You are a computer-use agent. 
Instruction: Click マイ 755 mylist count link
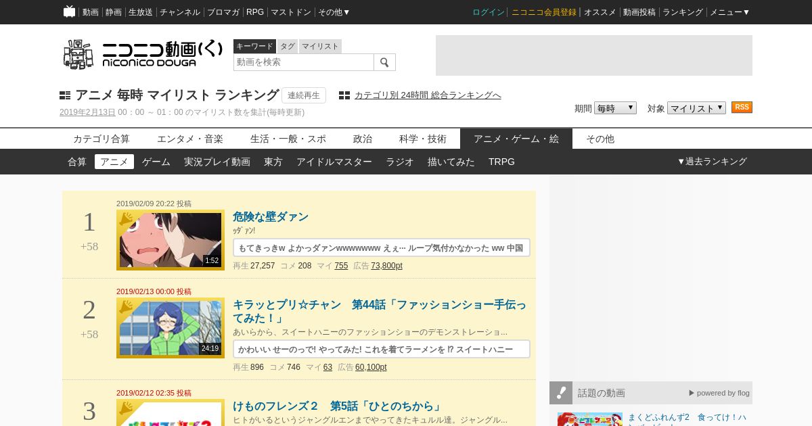(341, 266)
